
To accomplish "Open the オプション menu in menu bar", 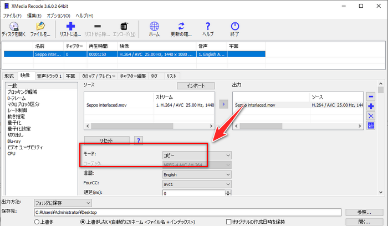I will click(x=58, y=15).
